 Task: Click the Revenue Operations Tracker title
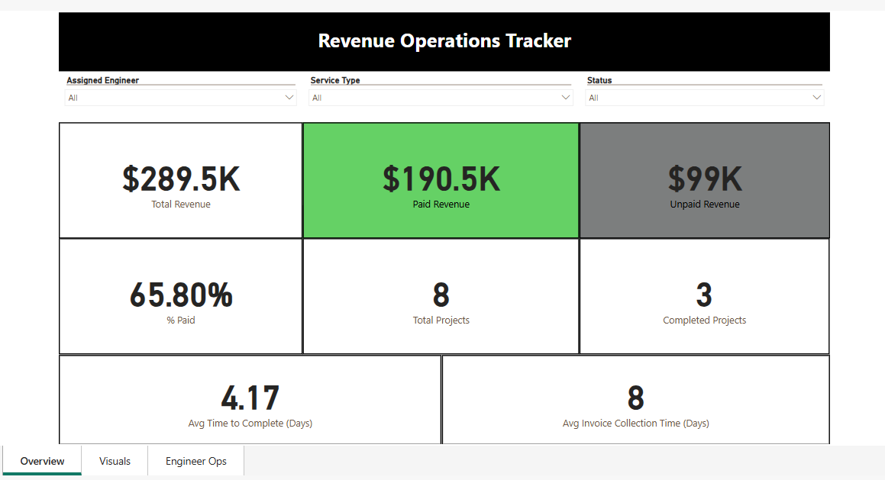[444, 41]
